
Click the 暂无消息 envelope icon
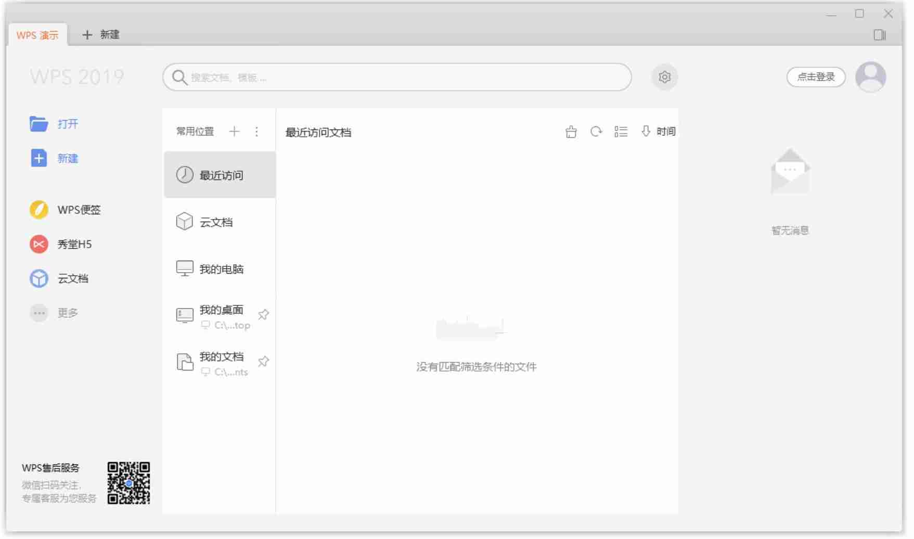790,171
